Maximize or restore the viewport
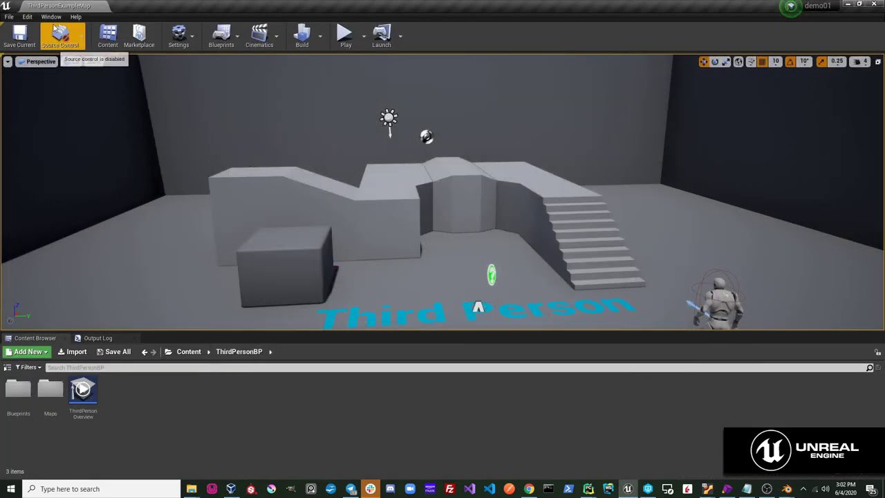 (x=877, y=62)
